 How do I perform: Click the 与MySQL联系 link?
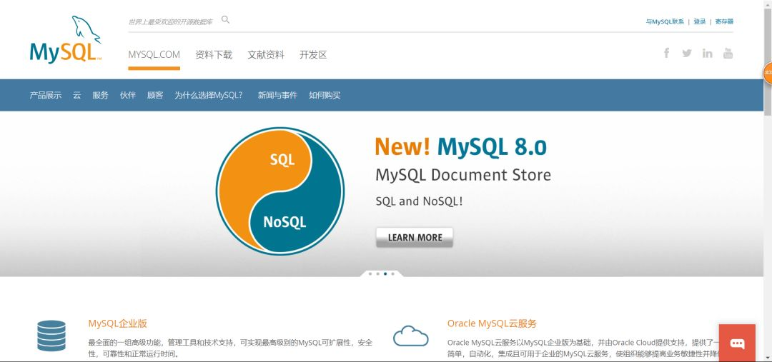click(665, 21)
